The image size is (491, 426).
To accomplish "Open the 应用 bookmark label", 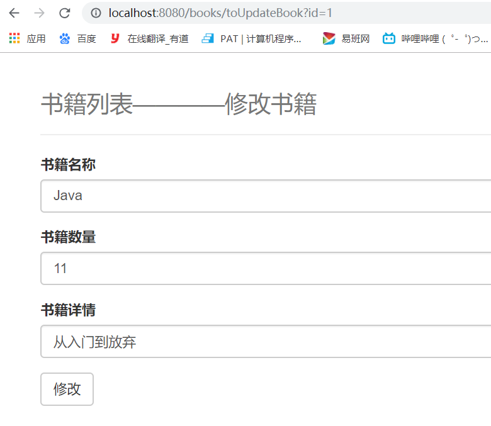I will point(36,39).
